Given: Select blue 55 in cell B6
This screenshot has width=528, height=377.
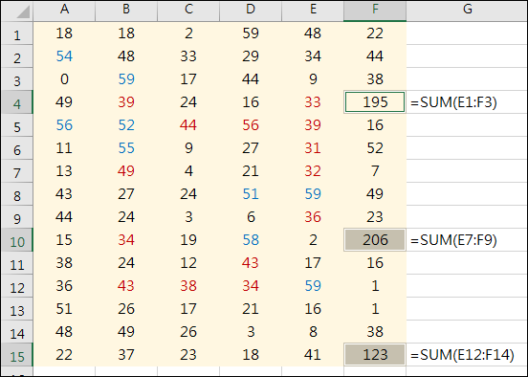Looking at the screenshot, I should click(126, 148).
